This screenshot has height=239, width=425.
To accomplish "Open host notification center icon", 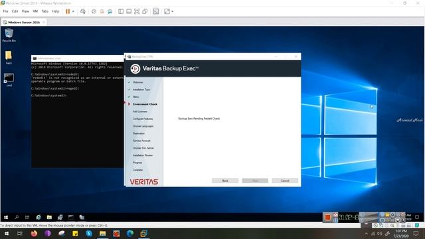I will coord(416,233).
